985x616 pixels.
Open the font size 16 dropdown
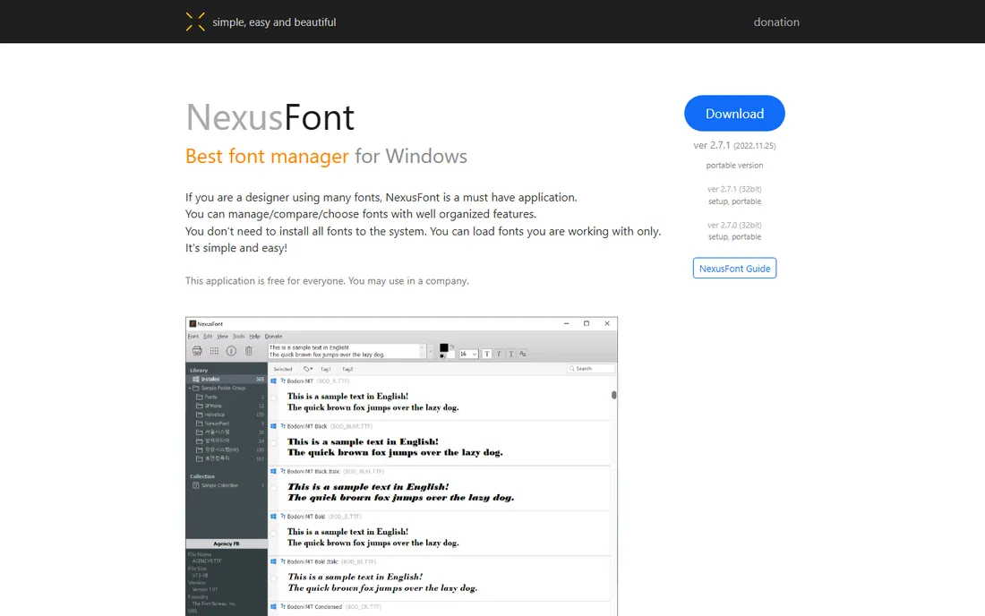click(468, 355)
